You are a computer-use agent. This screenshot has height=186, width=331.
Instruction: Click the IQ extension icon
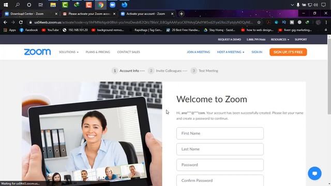pos(284,22)
